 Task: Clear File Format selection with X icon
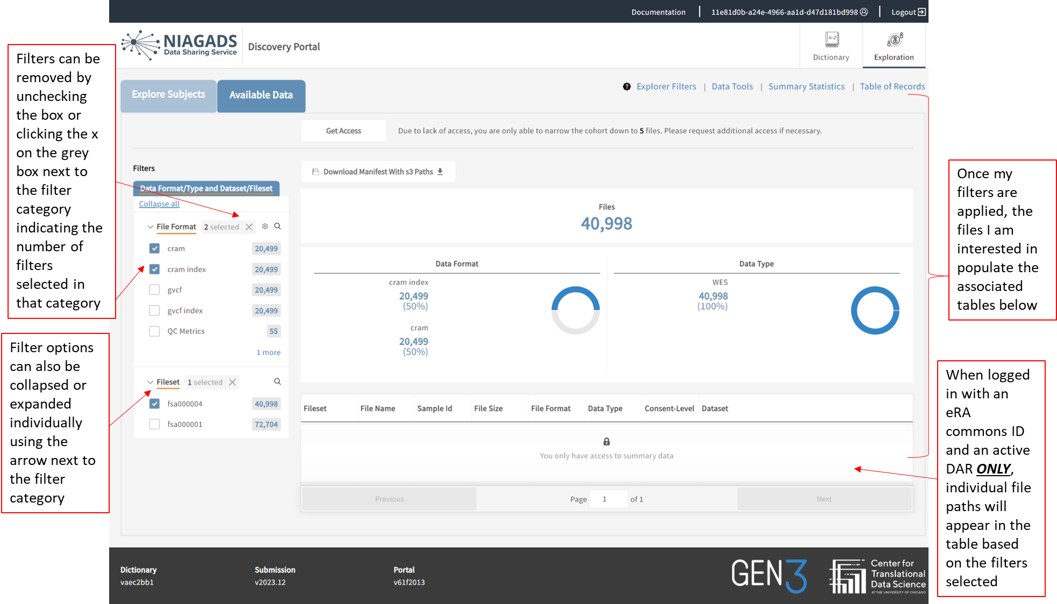click(x=249, y=227)
